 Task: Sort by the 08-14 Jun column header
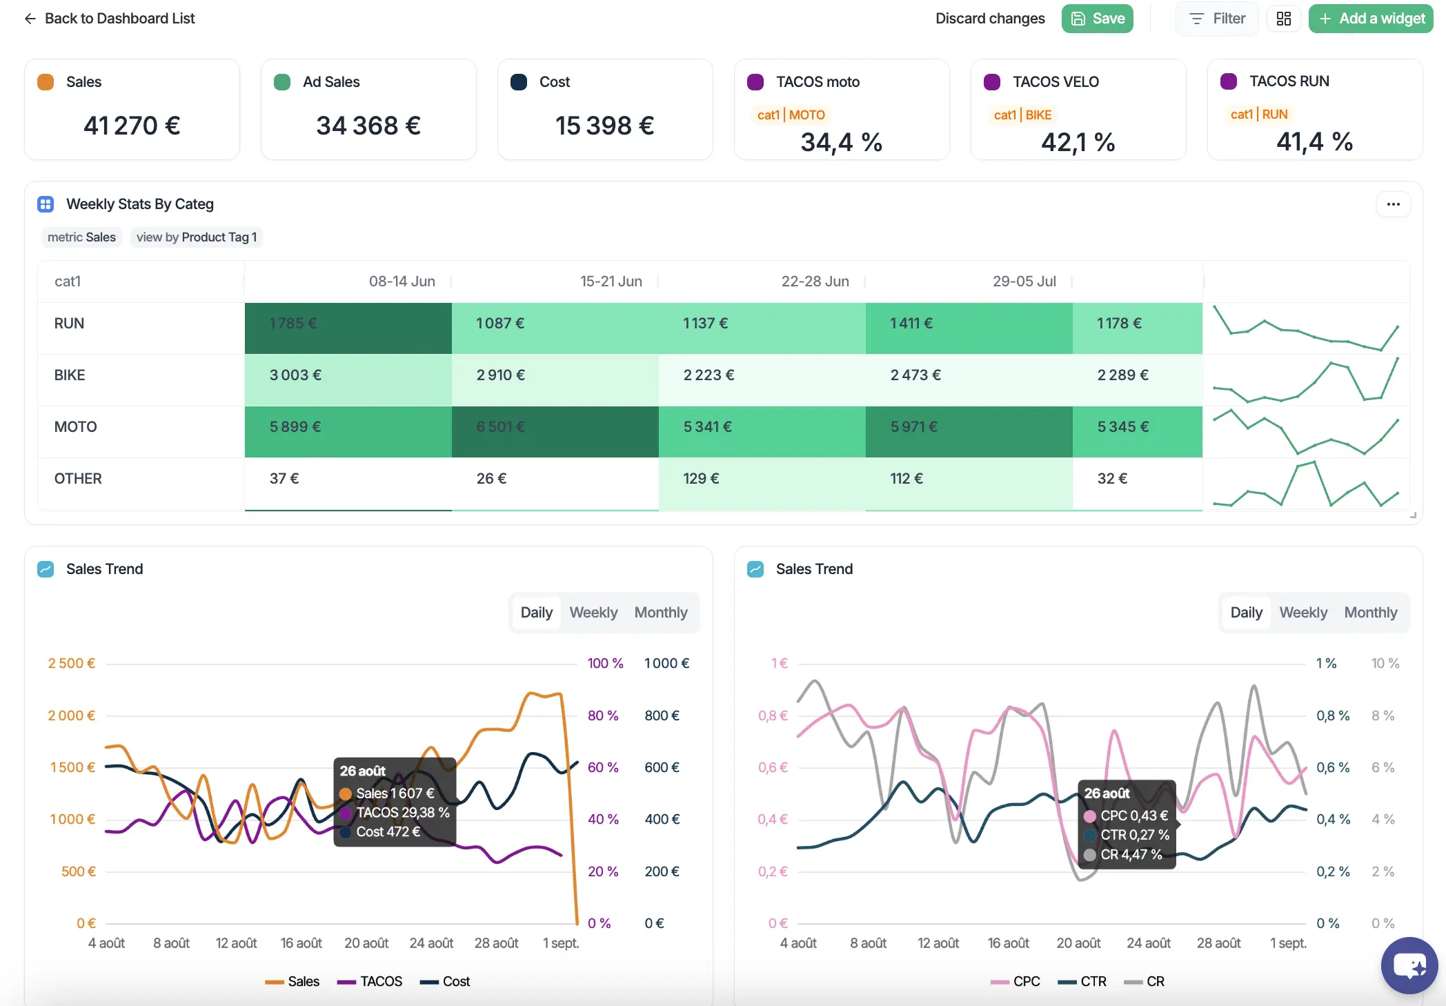(x=402, y=282)
